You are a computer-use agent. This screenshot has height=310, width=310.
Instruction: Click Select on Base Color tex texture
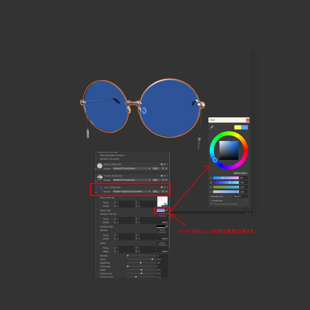(x=165, y=206)
